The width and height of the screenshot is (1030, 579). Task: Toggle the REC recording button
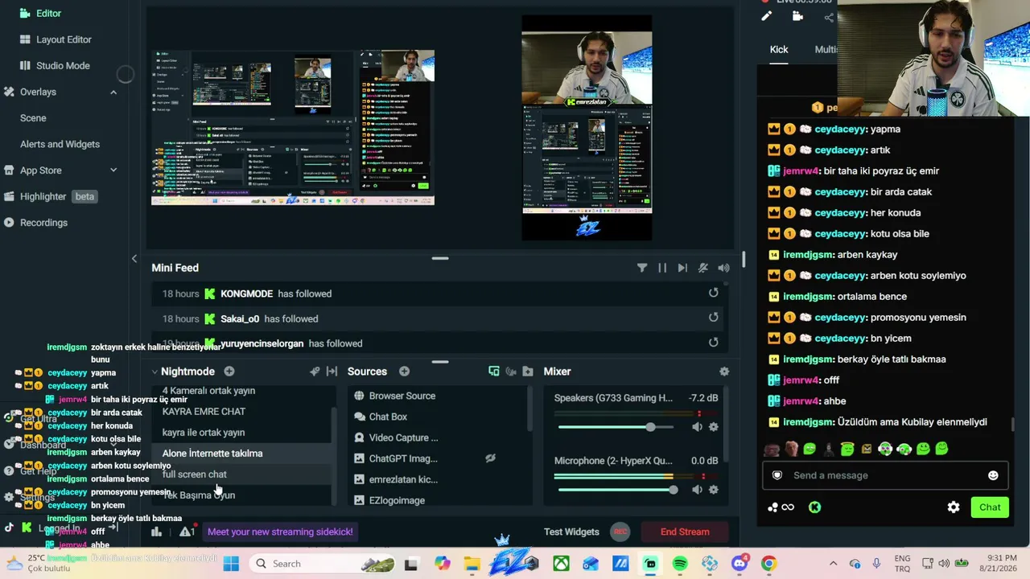tap(620, 532)
